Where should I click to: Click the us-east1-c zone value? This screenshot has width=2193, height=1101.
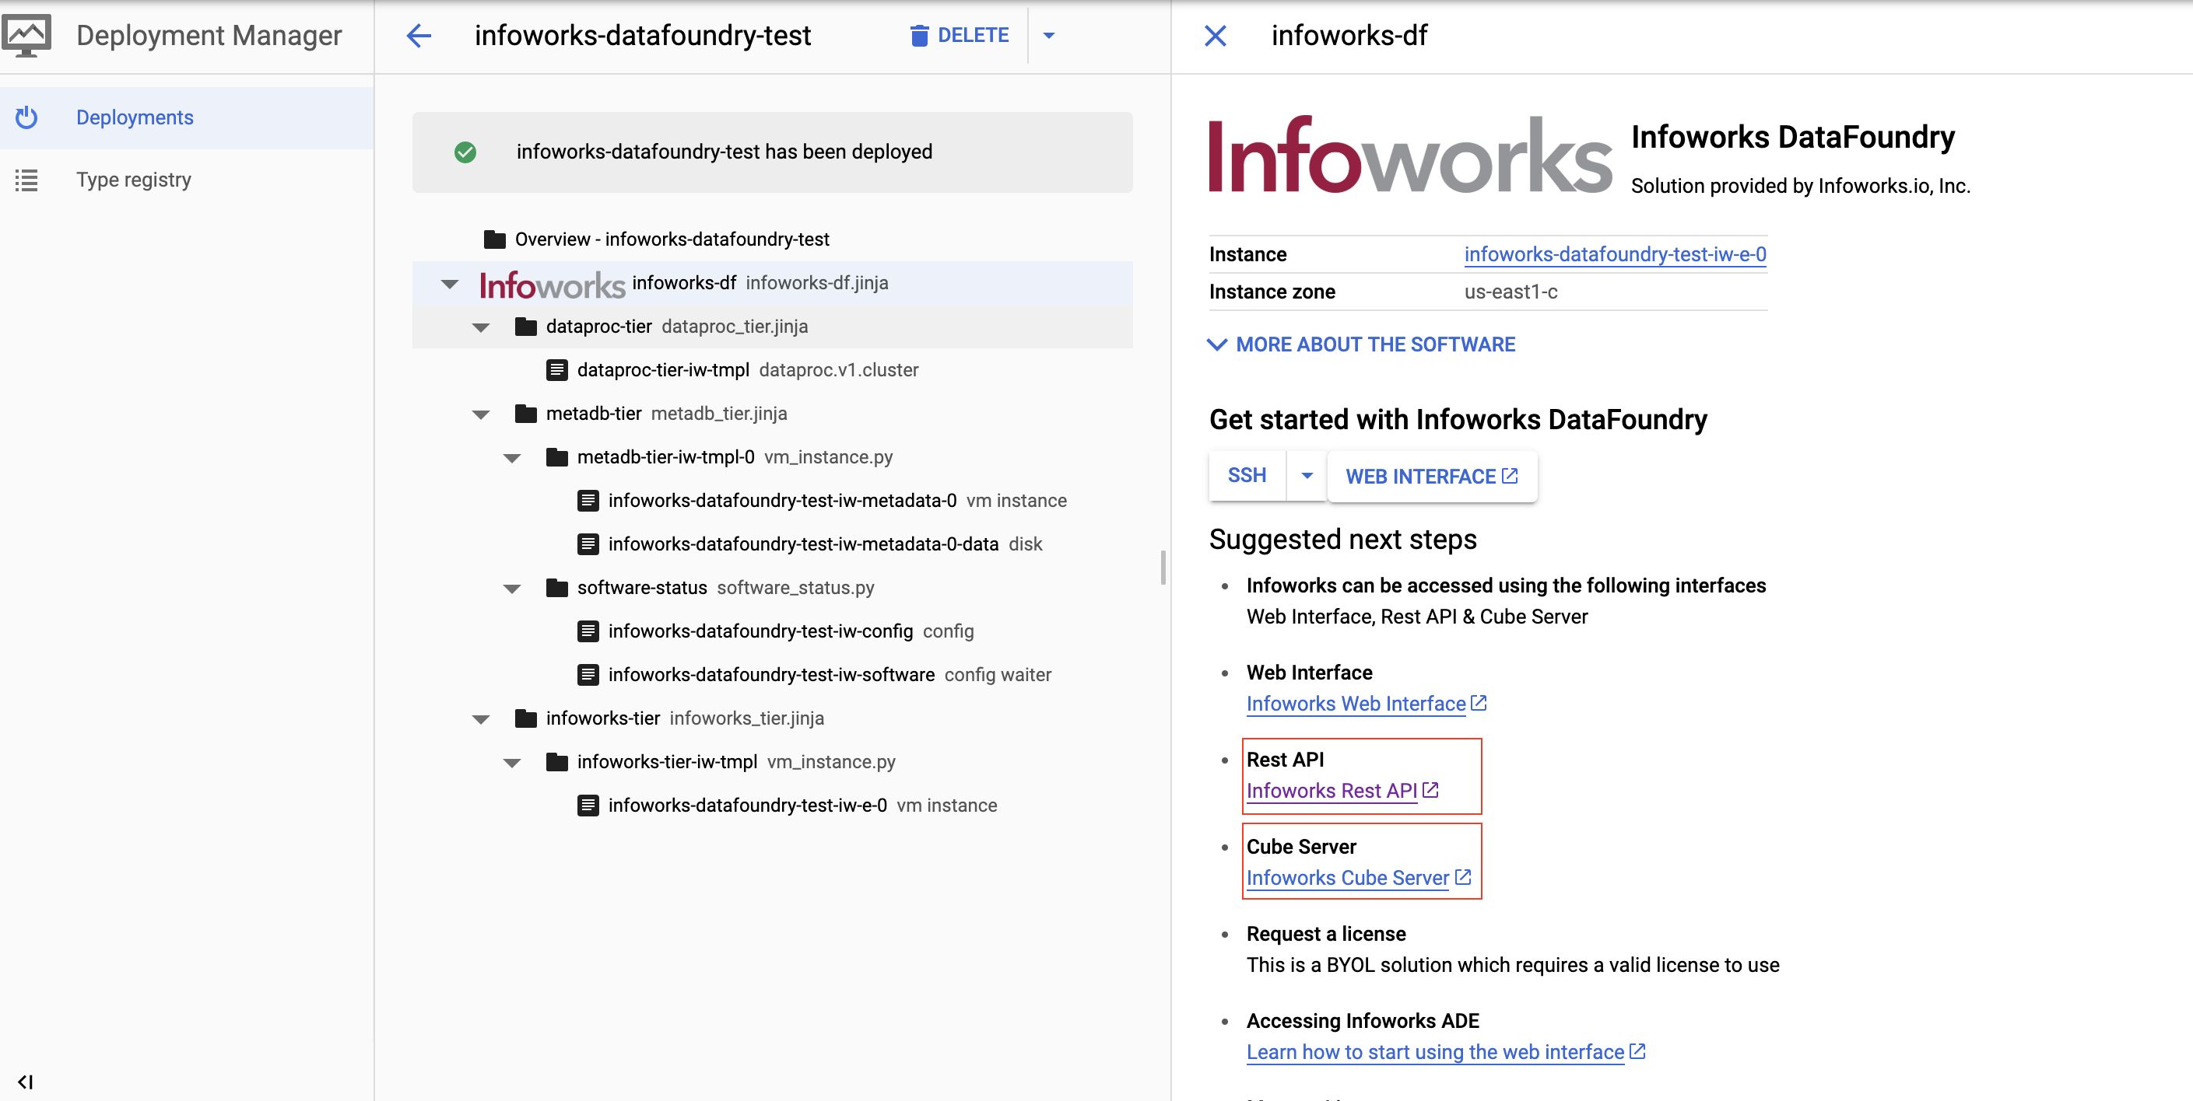click(x=1511, y=292)
